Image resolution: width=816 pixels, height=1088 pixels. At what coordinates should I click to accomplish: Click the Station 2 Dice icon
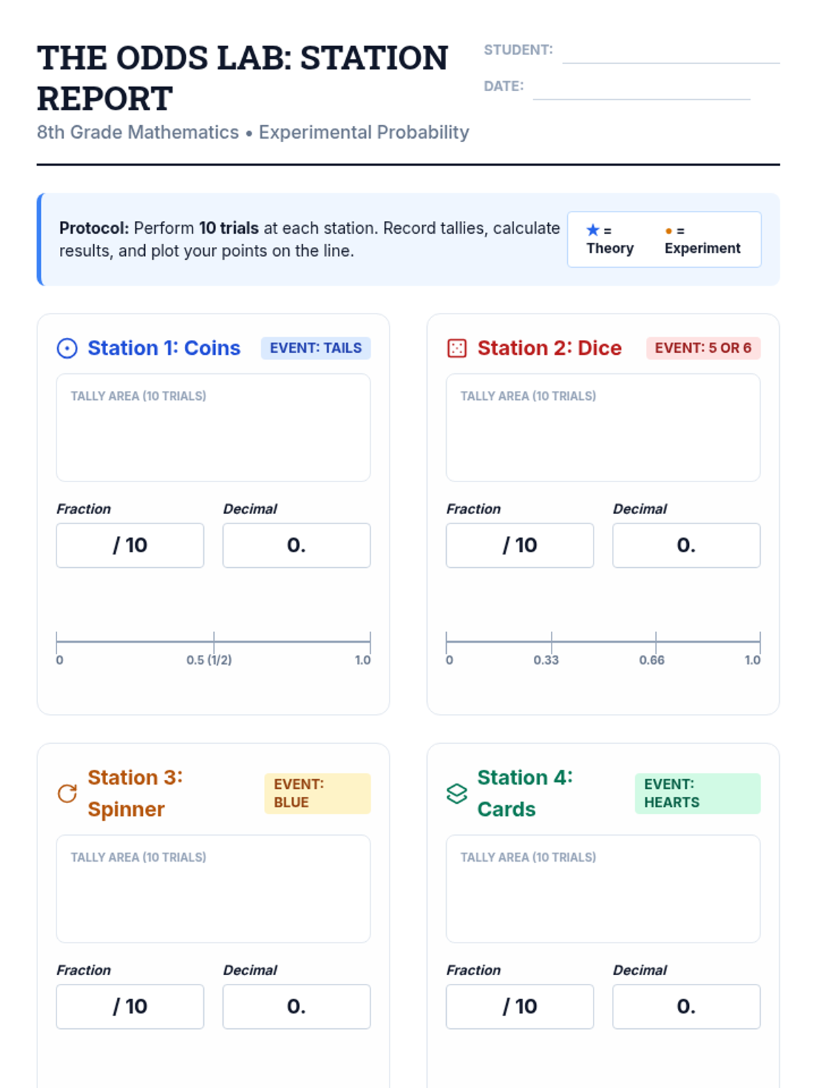pos(456,348)
